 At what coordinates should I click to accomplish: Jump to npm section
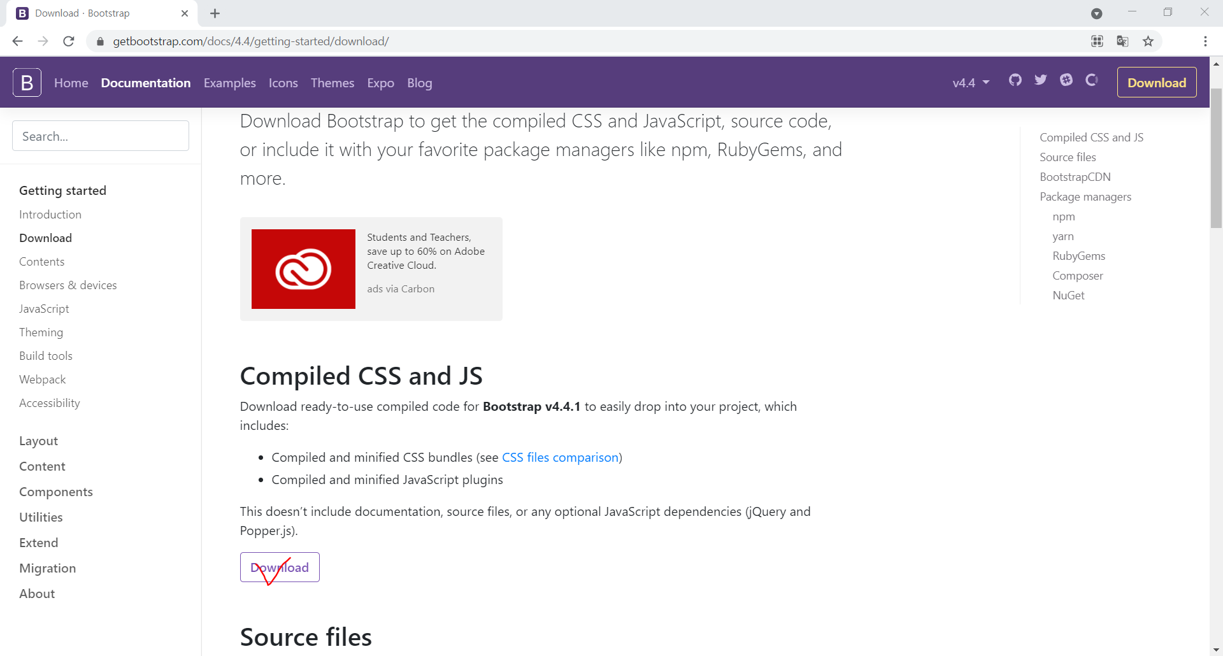1064,217
